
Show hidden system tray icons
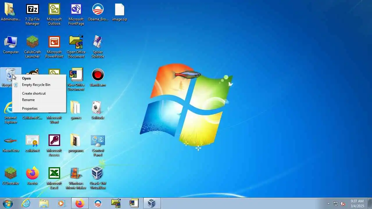[x=328, y=203]
